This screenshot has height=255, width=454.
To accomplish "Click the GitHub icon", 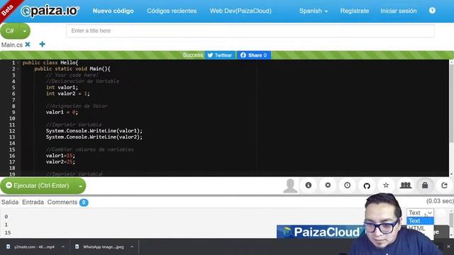I will (367, 186).
